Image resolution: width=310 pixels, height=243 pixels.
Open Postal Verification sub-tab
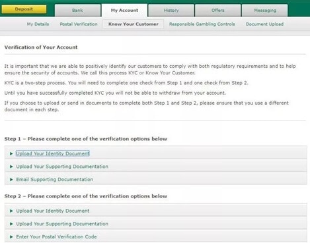click(x=79, y=24)
